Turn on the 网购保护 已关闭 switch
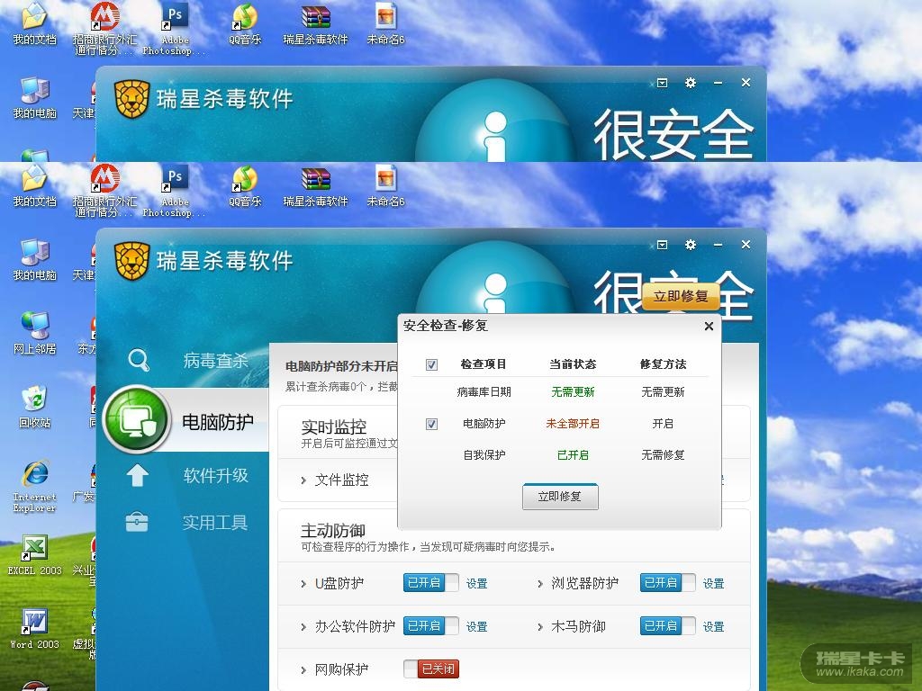The width and height of the screenshot is (922, 691). (431, 669)
